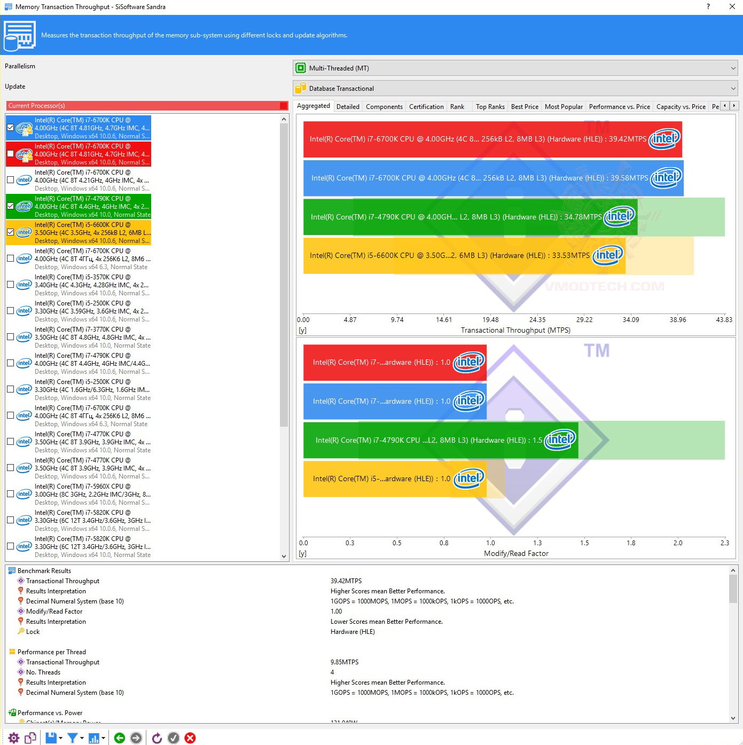Uncheck the blue-highlighted i7-6700K processor

click(11, 128)
